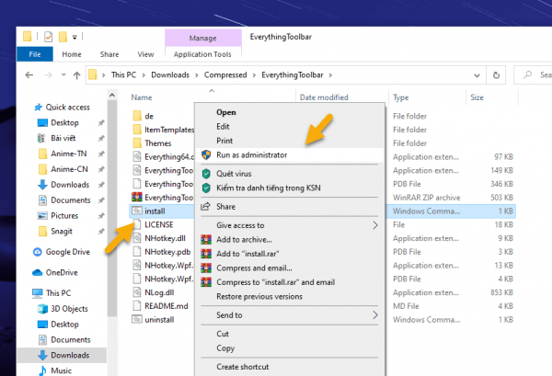
Task: Go up one folder level arrow
Action: (x=76, y=74)
